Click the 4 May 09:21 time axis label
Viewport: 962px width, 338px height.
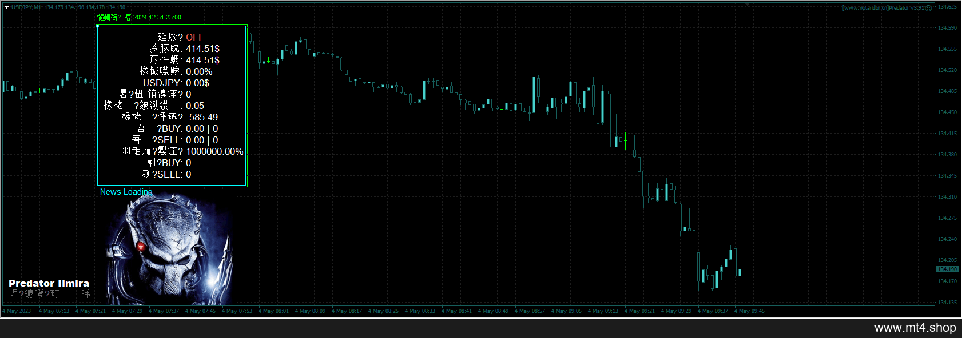tap(639, 311)
